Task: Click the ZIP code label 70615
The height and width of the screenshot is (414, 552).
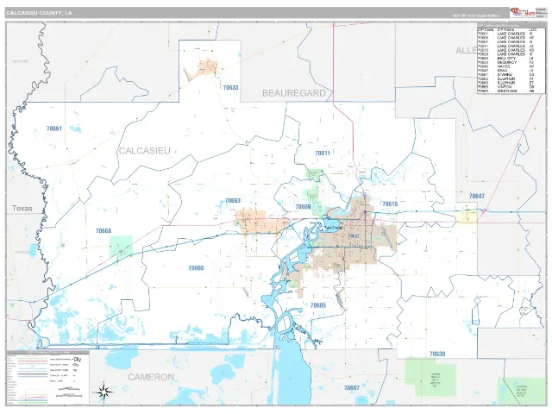Action: [x=390, y=204]
